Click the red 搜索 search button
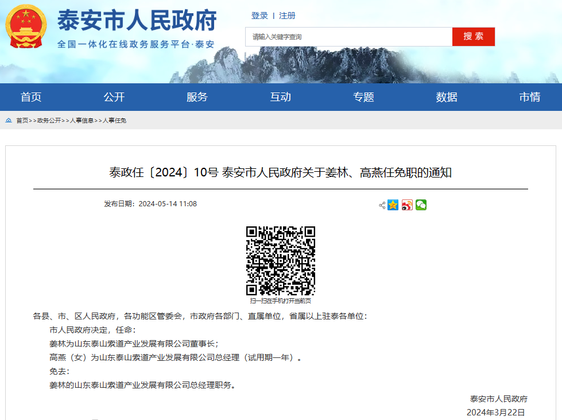This screenshot has width=562, height=420. coord(474,37)
